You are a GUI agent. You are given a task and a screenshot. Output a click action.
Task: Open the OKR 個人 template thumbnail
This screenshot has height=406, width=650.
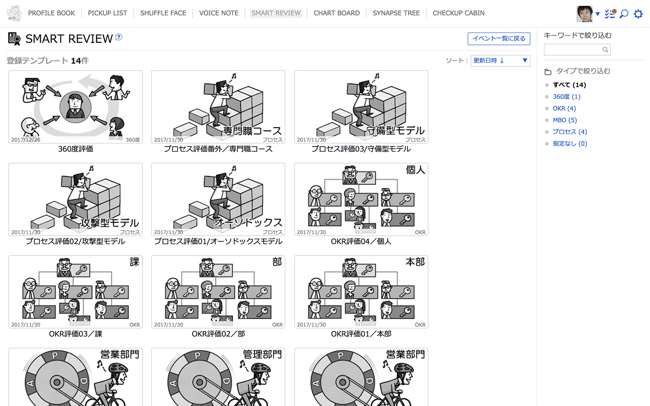(361, 199)
